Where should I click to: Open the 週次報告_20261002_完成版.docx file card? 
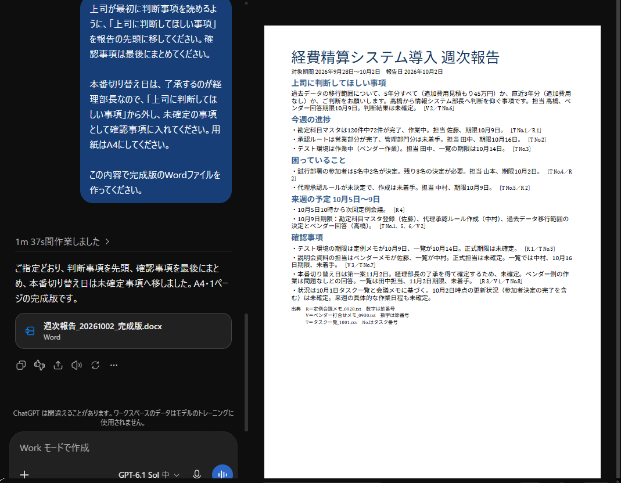pos(123,331)
